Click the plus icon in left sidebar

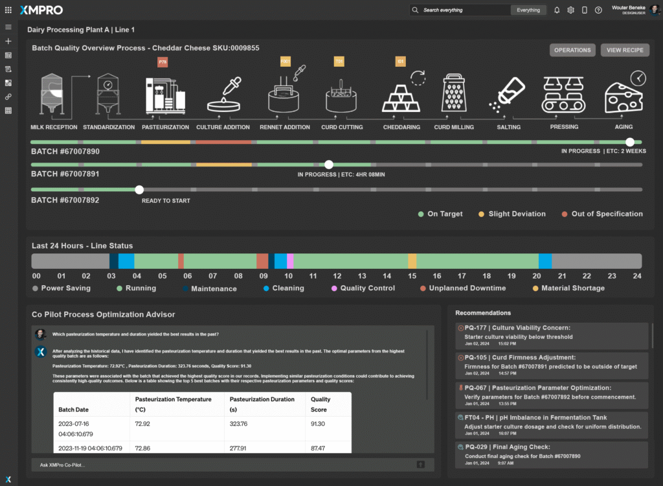click(x=8, y=41)
